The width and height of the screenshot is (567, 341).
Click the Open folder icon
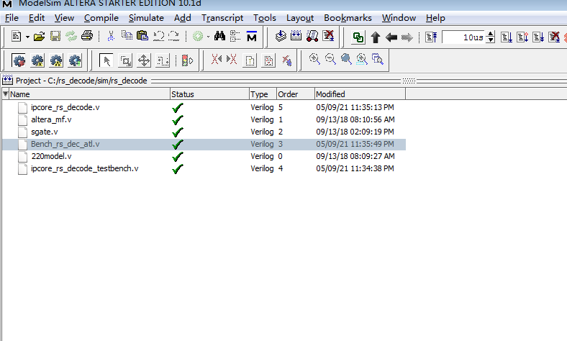click(39, 36)
